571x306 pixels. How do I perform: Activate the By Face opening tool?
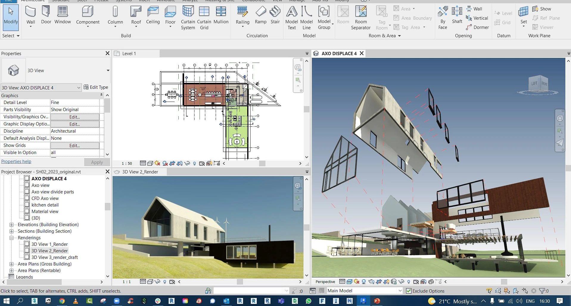tap(443, 16)
